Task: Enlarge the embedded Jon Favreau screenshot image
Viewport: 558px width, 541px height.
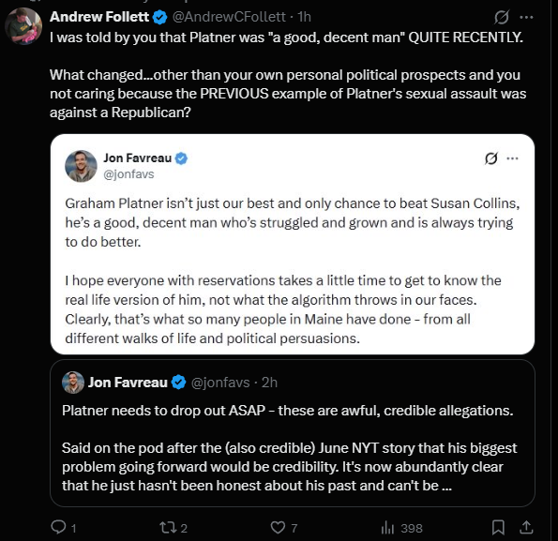Action: pyautogui.click(x=293, y=244)
